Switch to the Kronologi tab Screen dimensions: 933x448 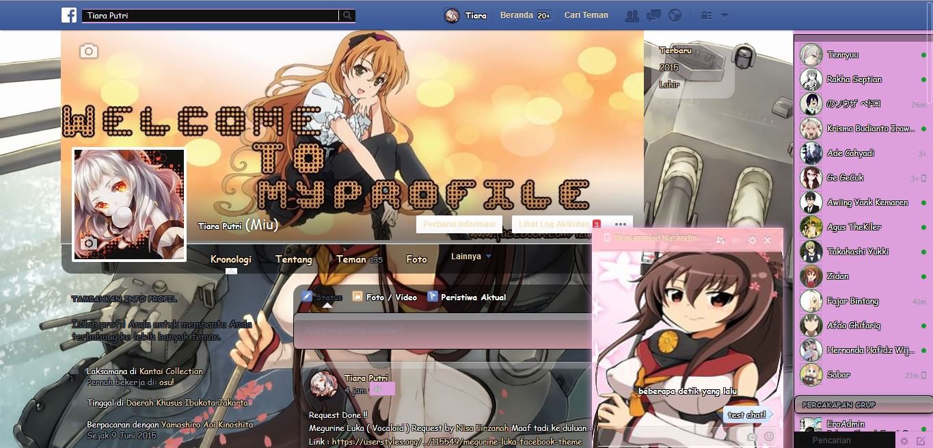[230, 259]
